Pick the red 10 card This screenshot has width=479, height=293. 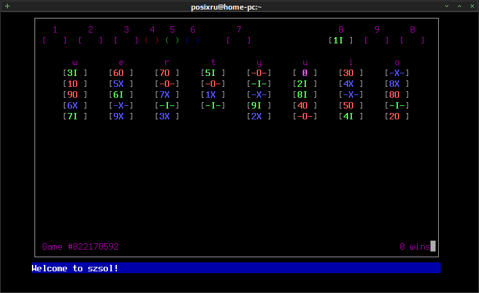pos(75,84)
